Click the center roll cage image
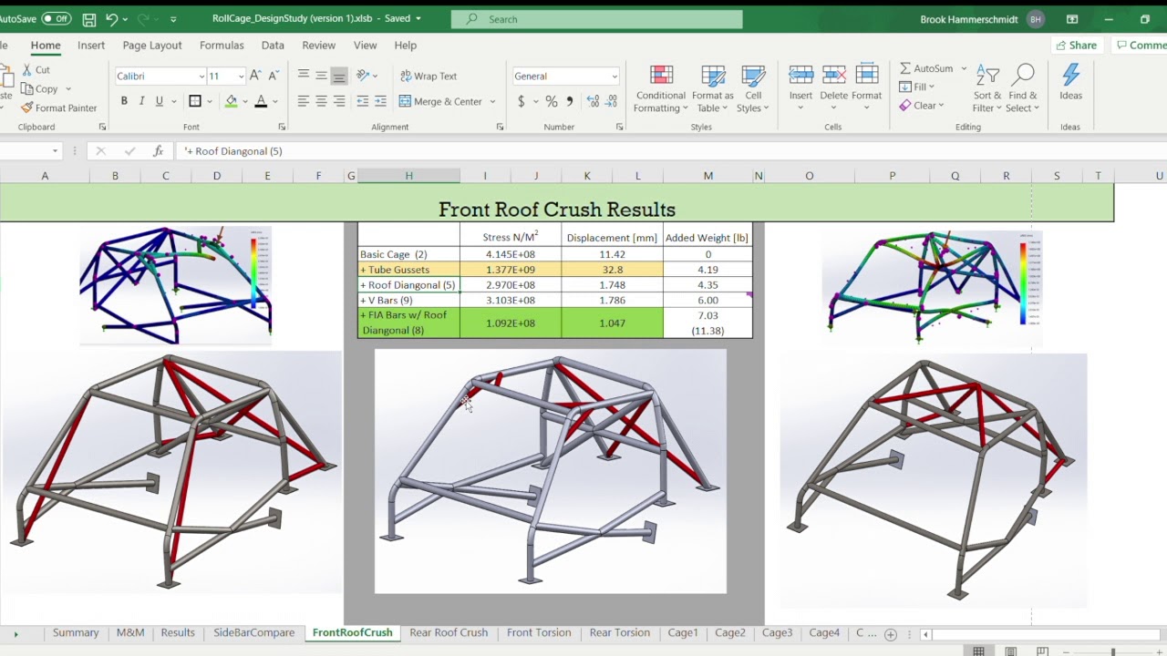This screenshot has width=1167, height=656. [551, 471]
